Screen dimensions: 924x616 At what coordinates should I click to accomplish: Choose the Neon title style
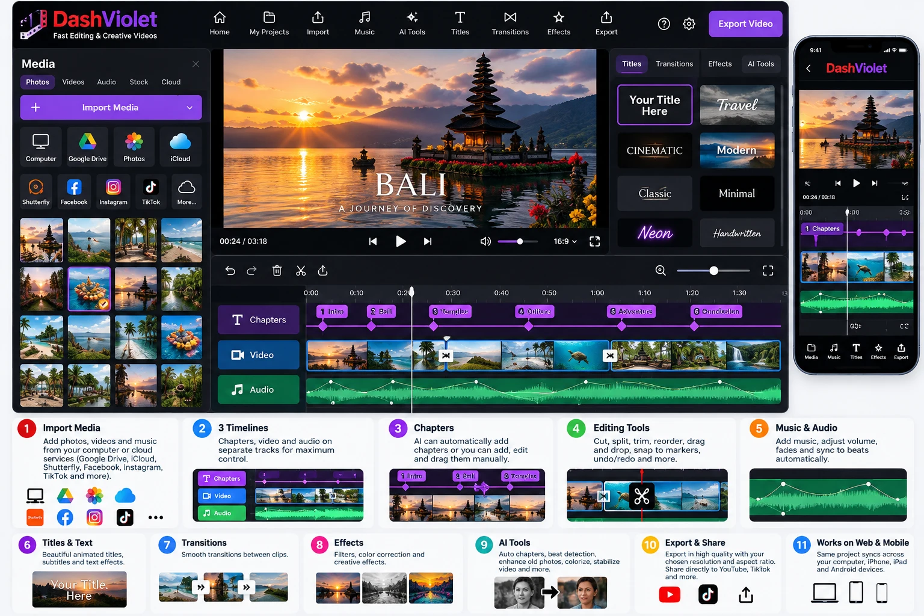click(654, 233)
